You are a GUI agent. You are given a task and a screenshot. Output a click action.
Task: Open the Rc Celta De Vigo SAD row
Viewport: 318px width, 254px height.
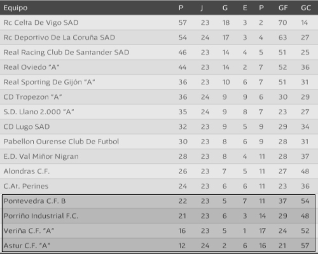159,22
